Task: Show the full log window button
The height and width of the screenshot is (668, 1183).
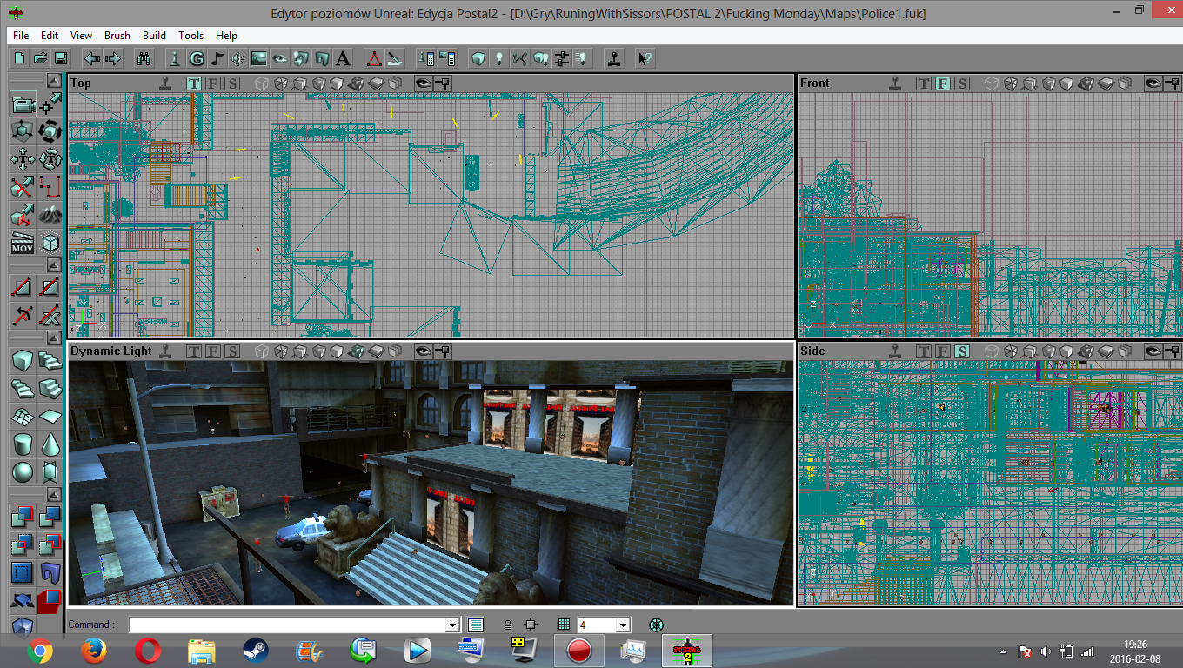Action: (475, 625)
